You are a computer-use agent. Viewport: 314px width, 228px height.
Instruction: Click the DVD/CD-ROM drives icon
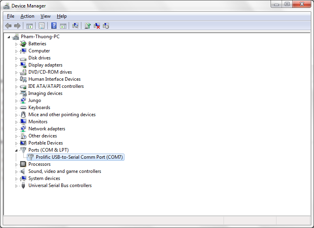point(23,72)
